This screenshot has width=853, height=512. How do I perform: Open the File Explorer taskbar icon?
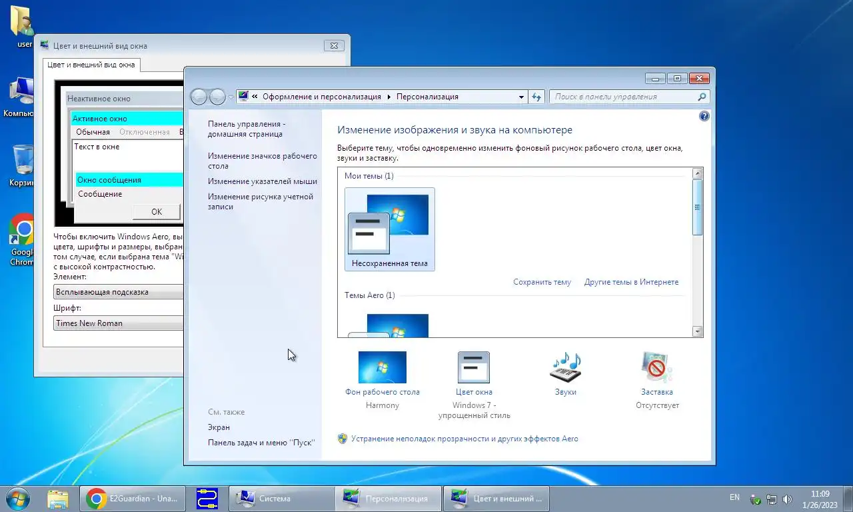58,499
